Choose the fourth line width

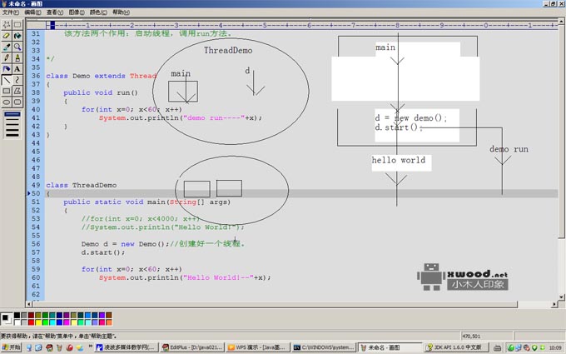pyautogui.click(x=12, y=130)
